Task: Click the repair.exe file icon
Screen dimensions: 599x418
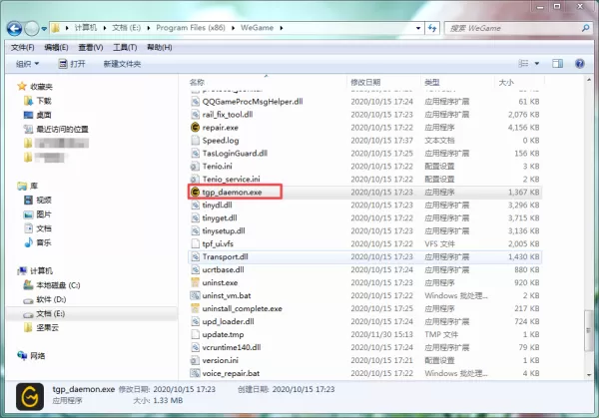Action: click(x=195, y=127)
